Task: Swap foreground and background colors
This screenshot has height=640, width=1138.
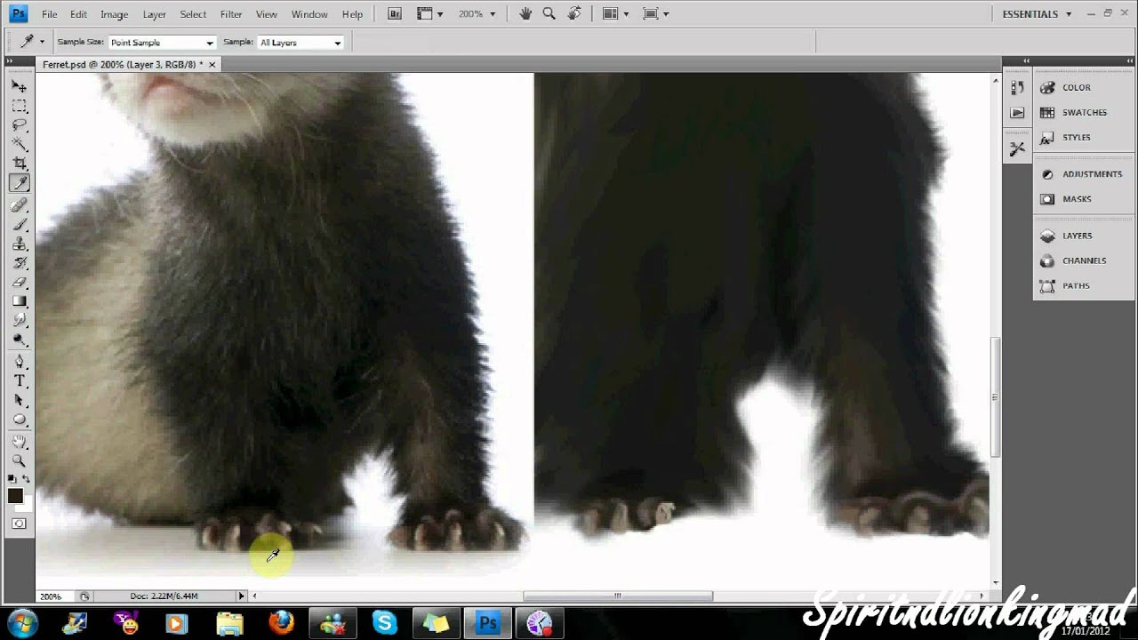Action: tap(27, 480)
